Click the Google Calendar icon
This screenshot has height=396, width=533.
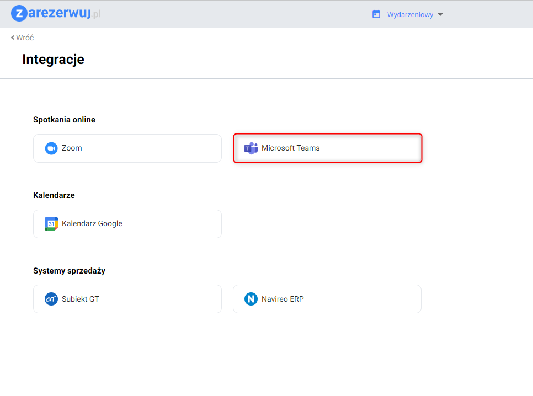pyautogui.click(x=51, y=224)
